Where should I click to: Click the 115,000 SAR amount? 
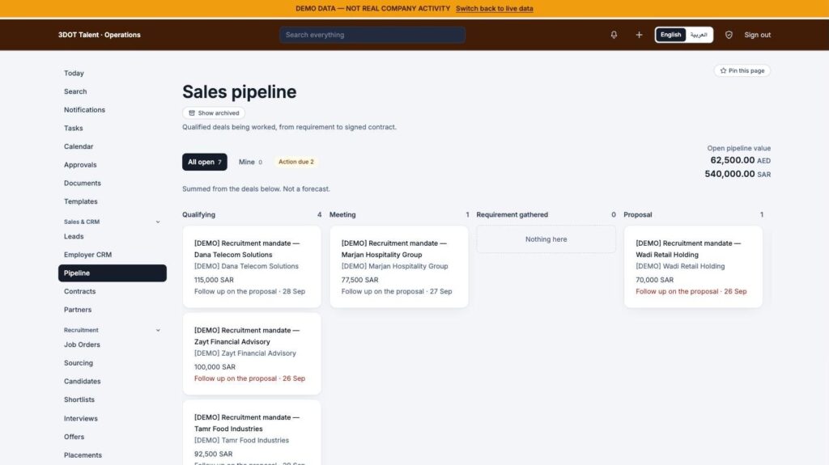click(214, 280)
